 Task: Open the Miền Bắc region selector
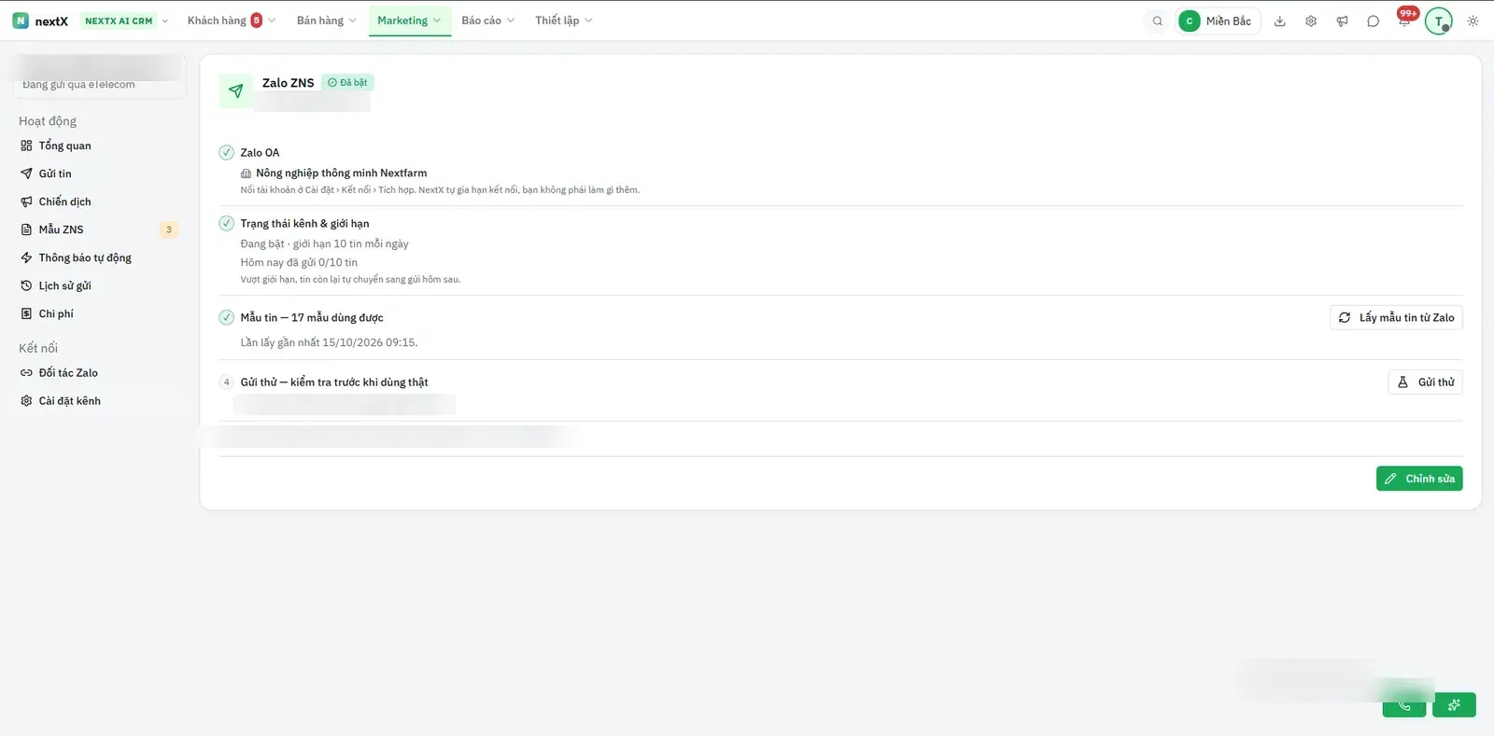1218,21
